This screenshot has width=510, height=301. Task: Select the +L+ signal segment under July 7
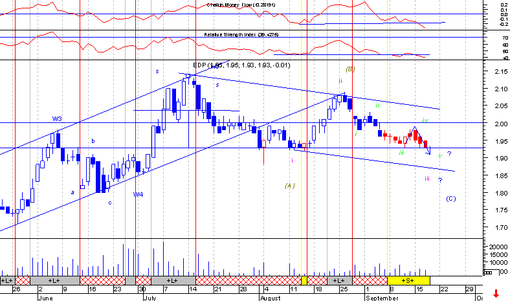pos(173,280)
